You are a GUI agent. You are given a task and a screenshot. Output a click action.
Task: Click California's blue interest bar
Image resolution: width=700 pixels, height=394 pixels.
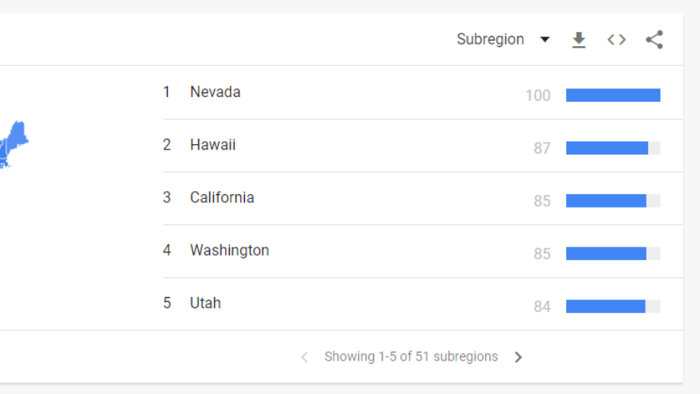click(x=606, y=201)
